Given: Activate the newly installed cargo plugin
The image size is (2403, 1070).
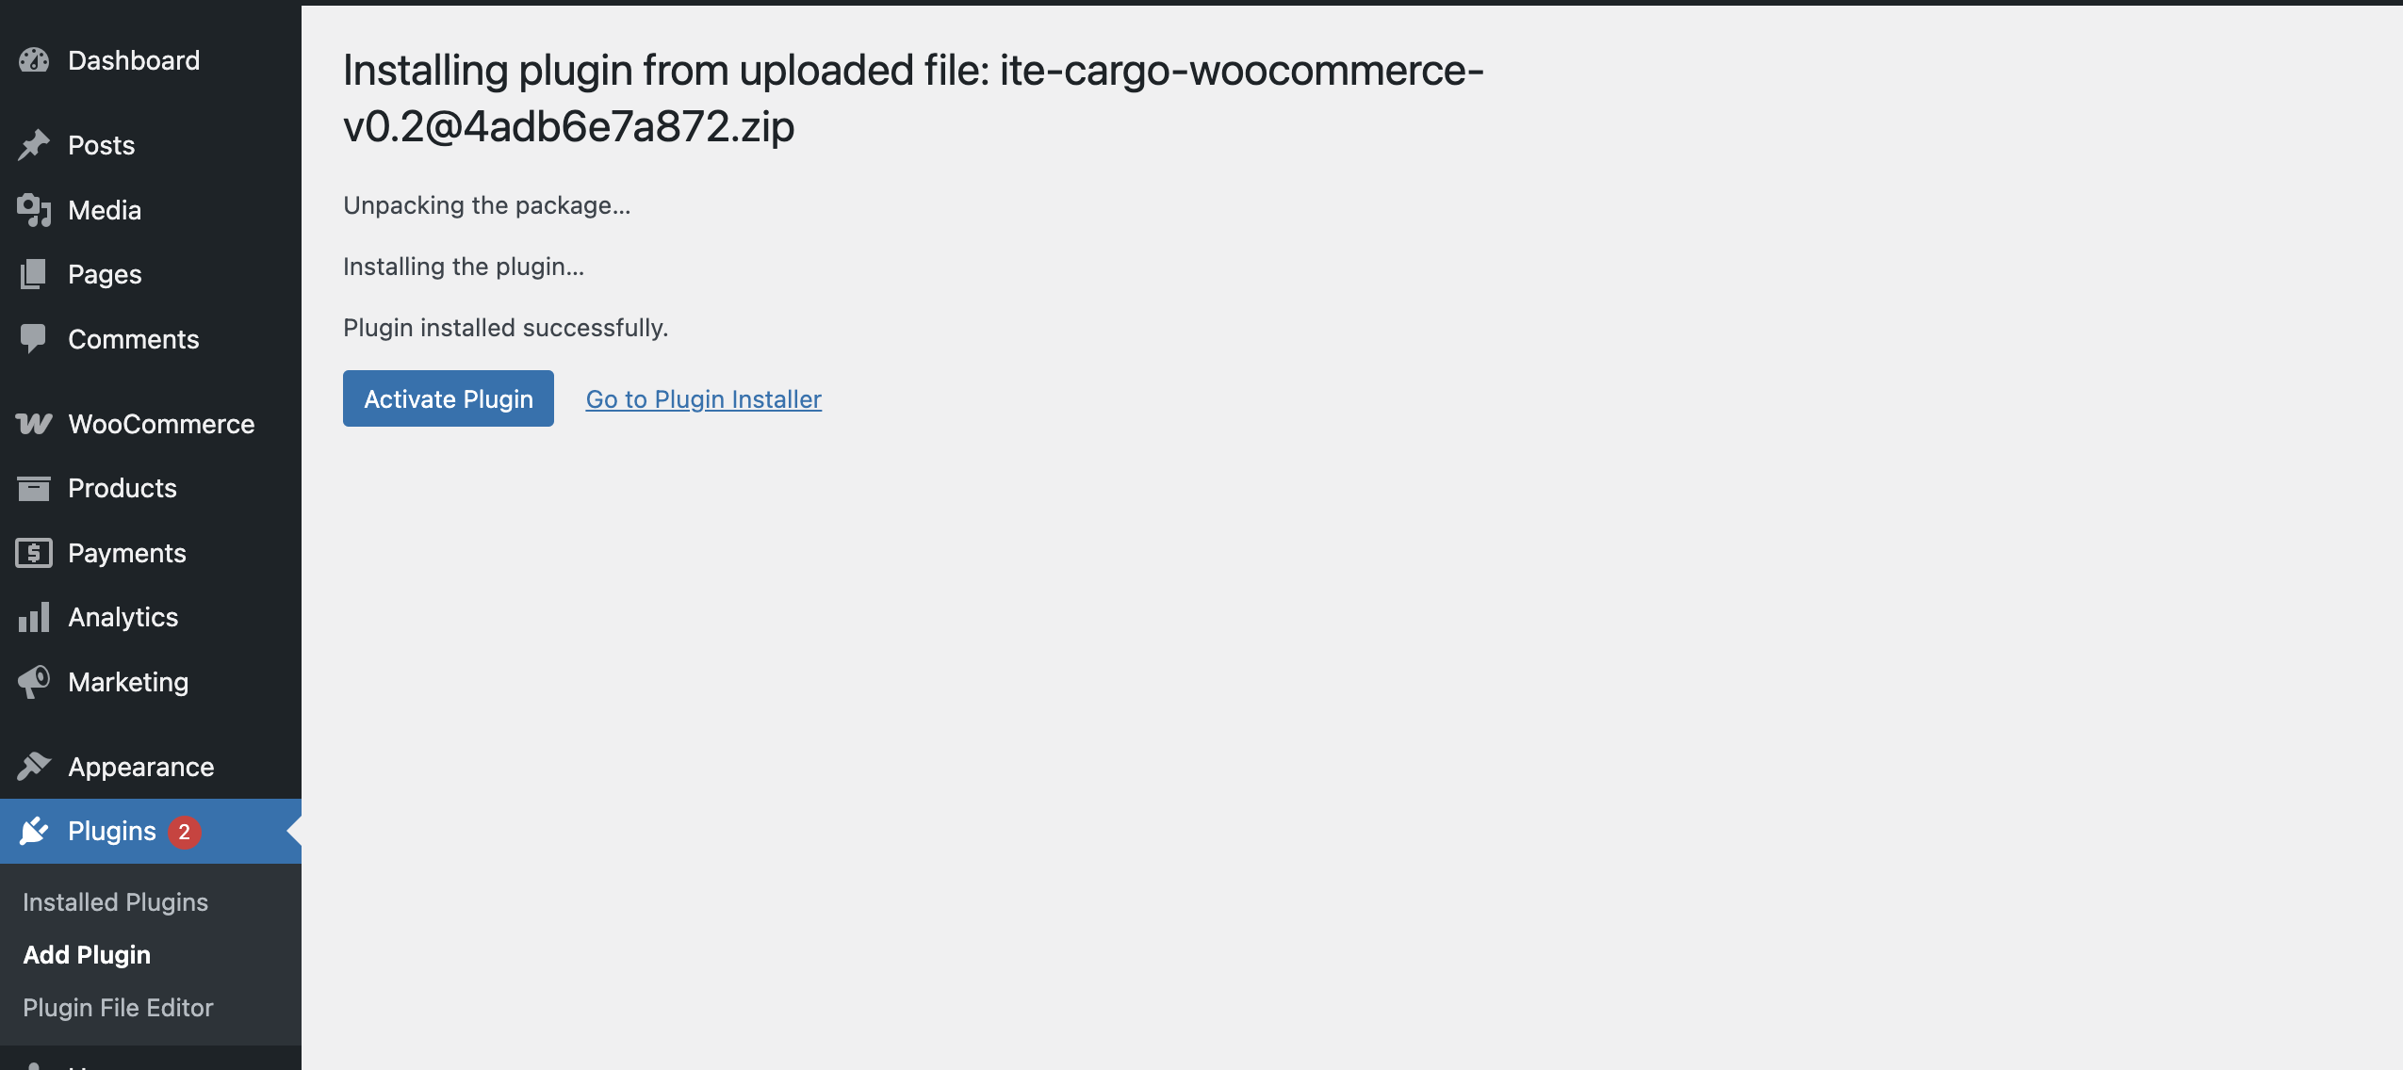Looking at the screenshot, I should click(449, 398).
